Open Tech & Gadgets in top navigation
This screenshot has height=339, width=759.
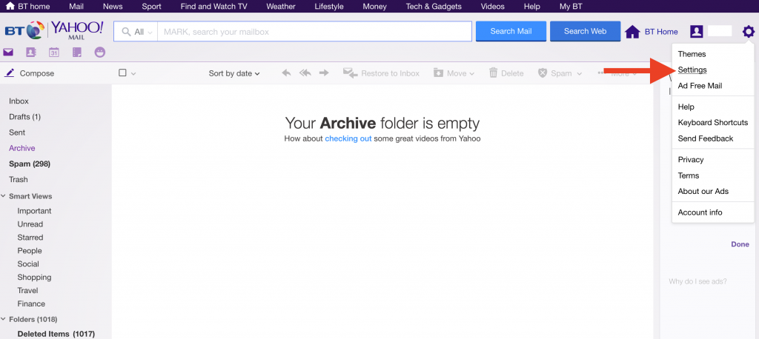coord(434,6)
